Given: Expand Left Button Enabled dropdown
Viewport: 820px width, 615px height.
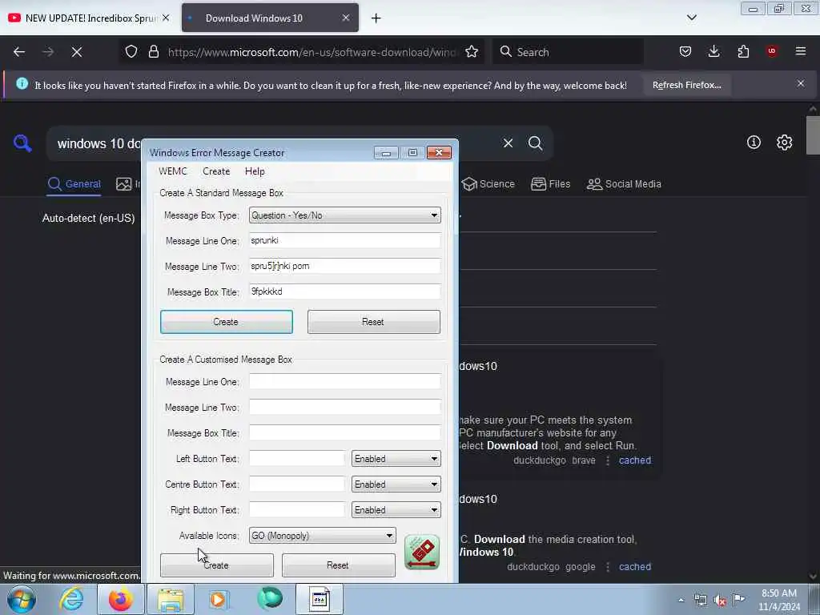Looking at the screenshot, I should pos(396,459).
